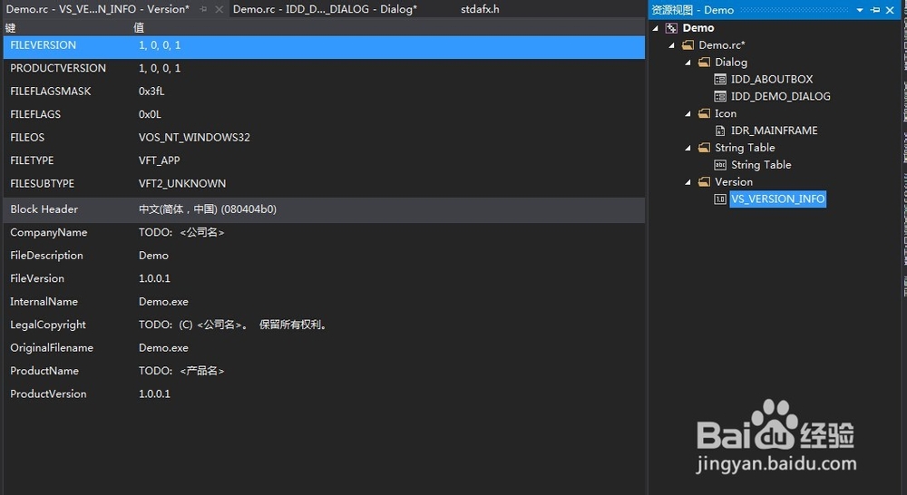
Task: Select the Block Header row
Action: point(324,210)
